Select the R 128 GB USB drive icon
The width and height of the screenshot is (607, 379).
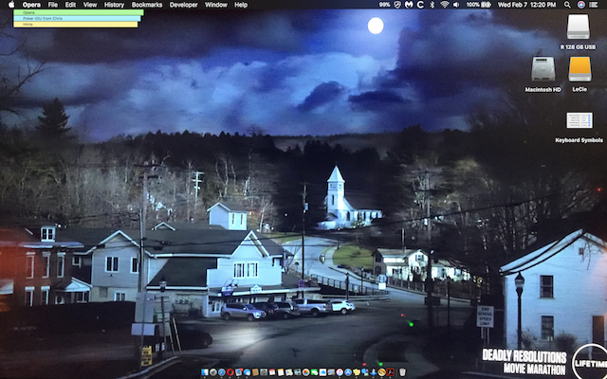click(578, 27)
